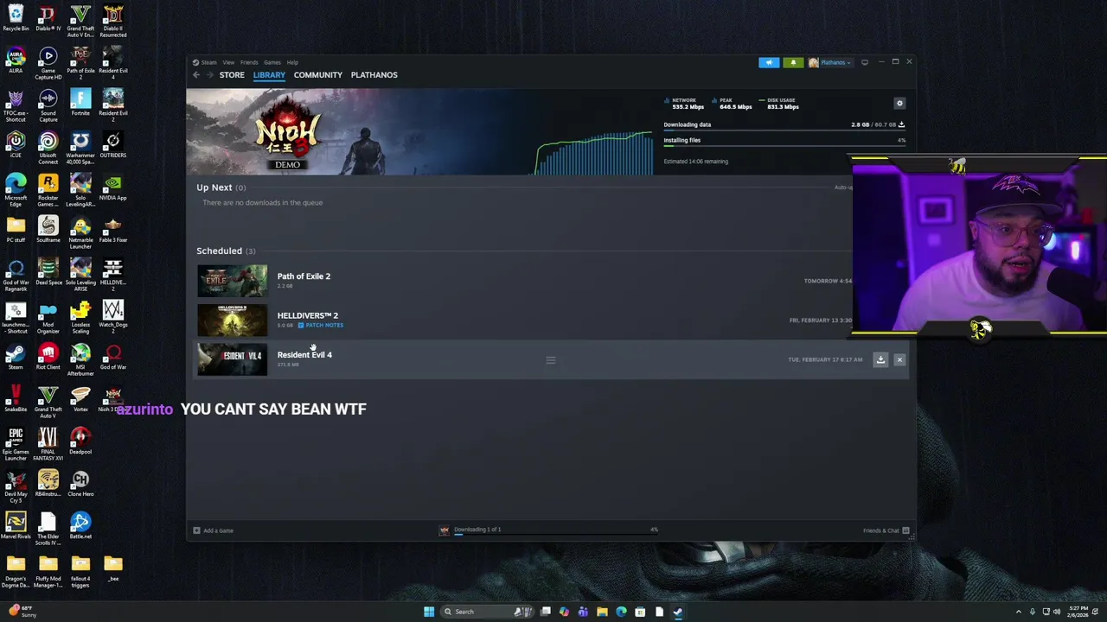
Task: Click the Up Next (0) heading
Action: click(x=221, y=187)
